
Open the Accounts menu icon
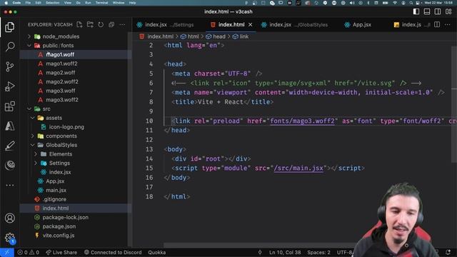9,218
